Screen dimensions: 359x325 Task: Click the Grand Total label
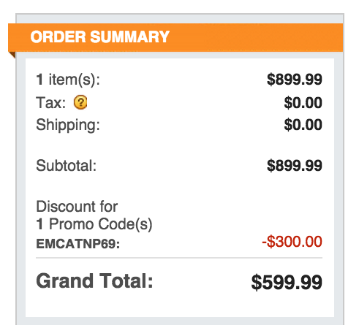click(x=94, y=281)
